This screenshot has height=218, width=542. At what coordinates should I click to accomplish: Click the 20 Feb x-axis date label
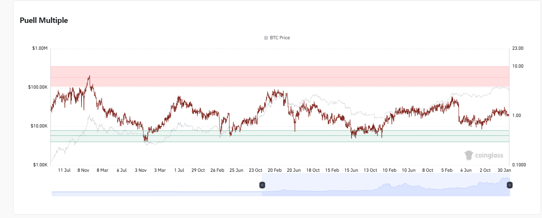(x=275, y=170)
